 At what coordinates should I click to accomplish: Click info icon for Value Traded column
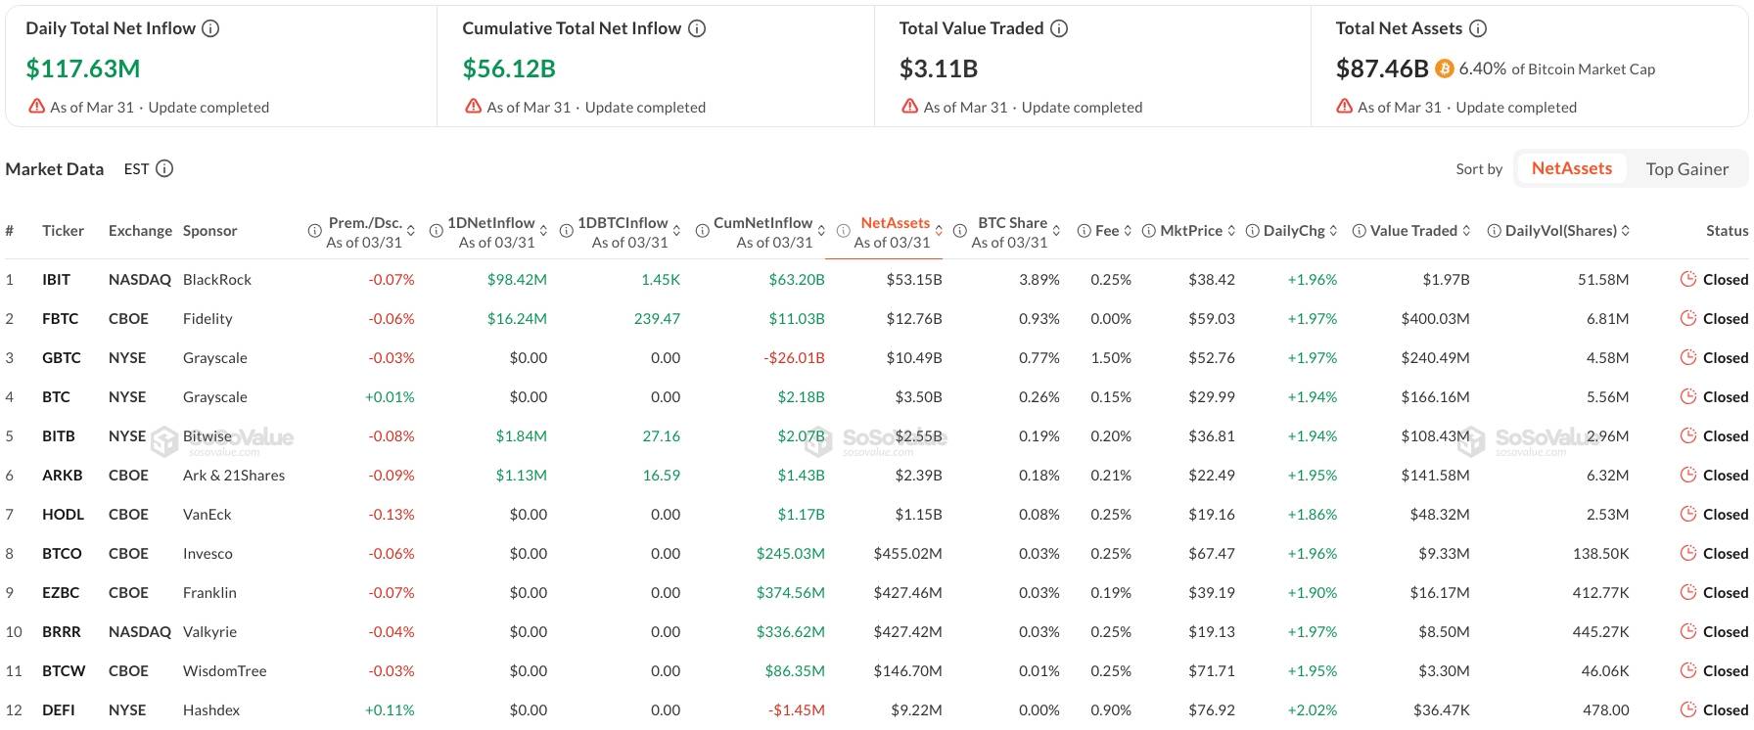click(1359, 231)
